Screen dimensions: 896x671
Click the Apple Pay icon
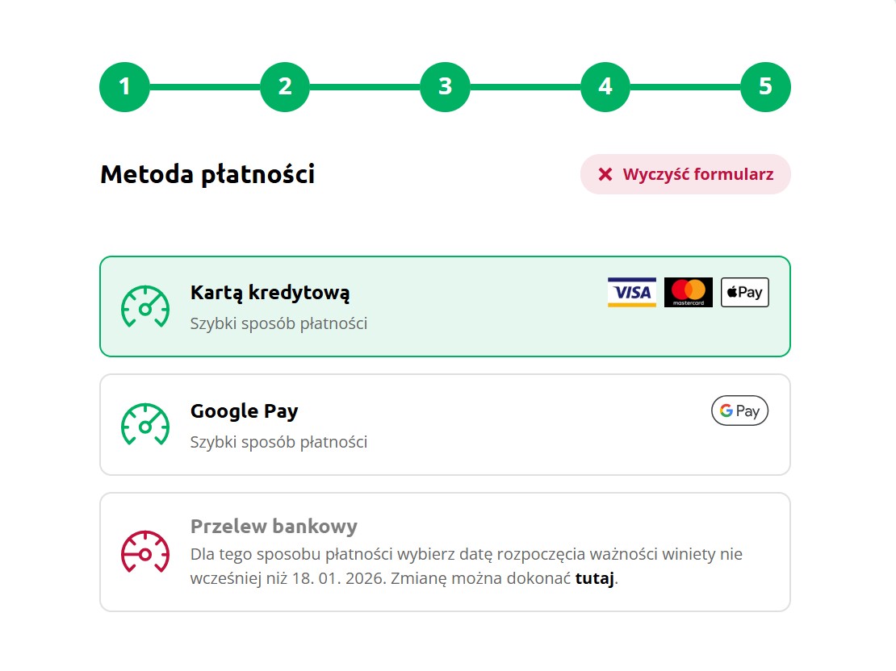click(743, 292)
